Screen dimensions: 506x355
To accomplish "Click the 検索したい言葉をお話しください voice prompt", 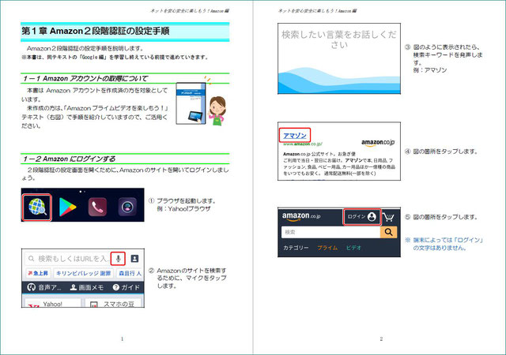I will [339, 39].
